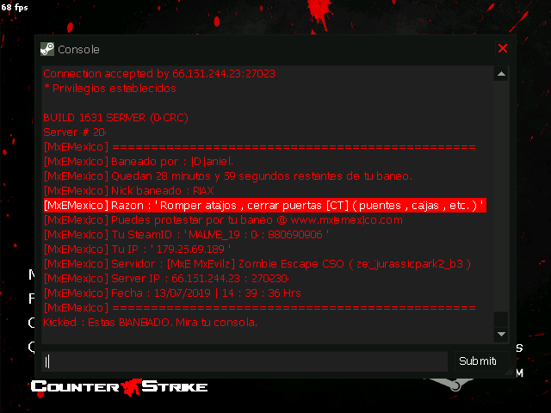Image resolution: width=551 pixels, height=413 pixels.
Task: Click the console scrollbar up arrow
Action: 501,74
